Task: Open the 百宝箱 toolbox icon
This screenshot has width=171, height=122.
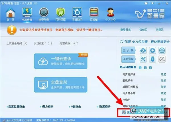Action: click(94, 14)
